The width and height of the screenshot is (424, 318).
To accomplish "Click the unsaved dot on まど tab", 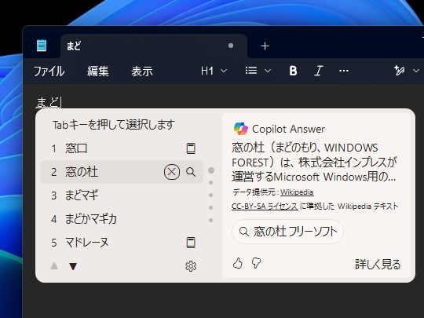I will (231, 46).
